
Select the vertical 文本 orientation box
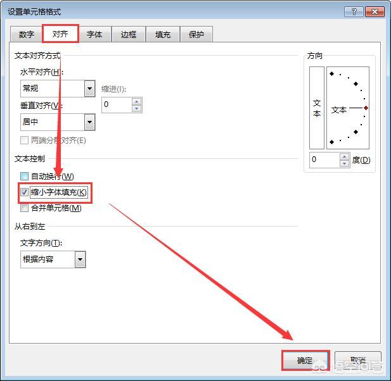coord(317,108)
